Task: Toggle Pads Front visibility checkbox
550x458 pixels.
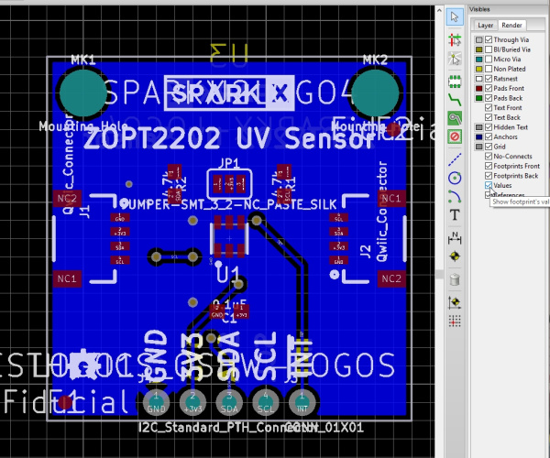Action: (489, 88)
